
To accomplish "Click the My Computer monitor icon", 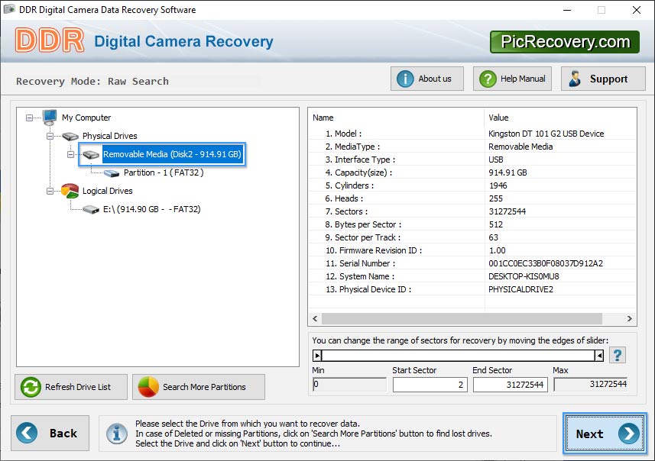I will tap(49, 118).
